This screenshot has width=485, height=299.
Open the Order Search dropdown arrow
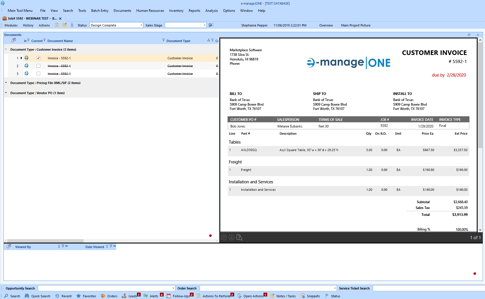335,288
